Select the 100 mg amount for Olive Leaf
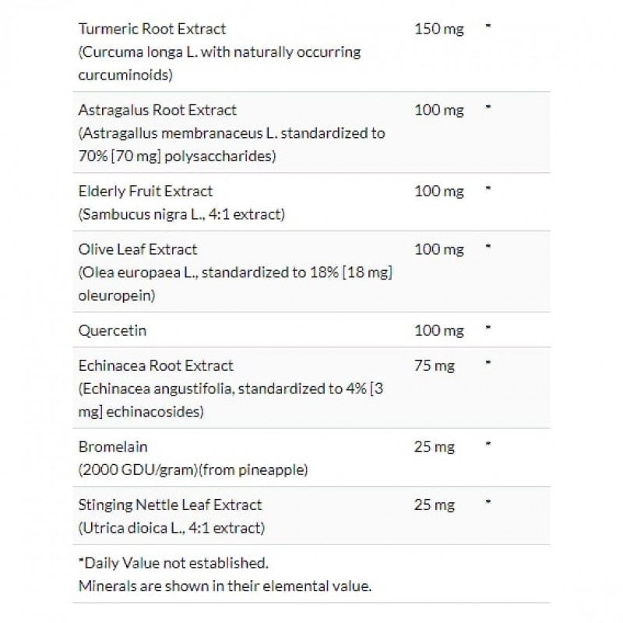623x623 pixels. click(x=439, y=249)
